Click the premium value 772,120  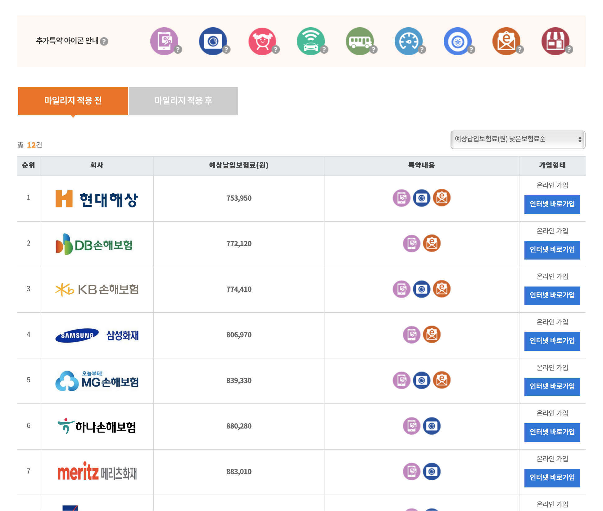239,244
